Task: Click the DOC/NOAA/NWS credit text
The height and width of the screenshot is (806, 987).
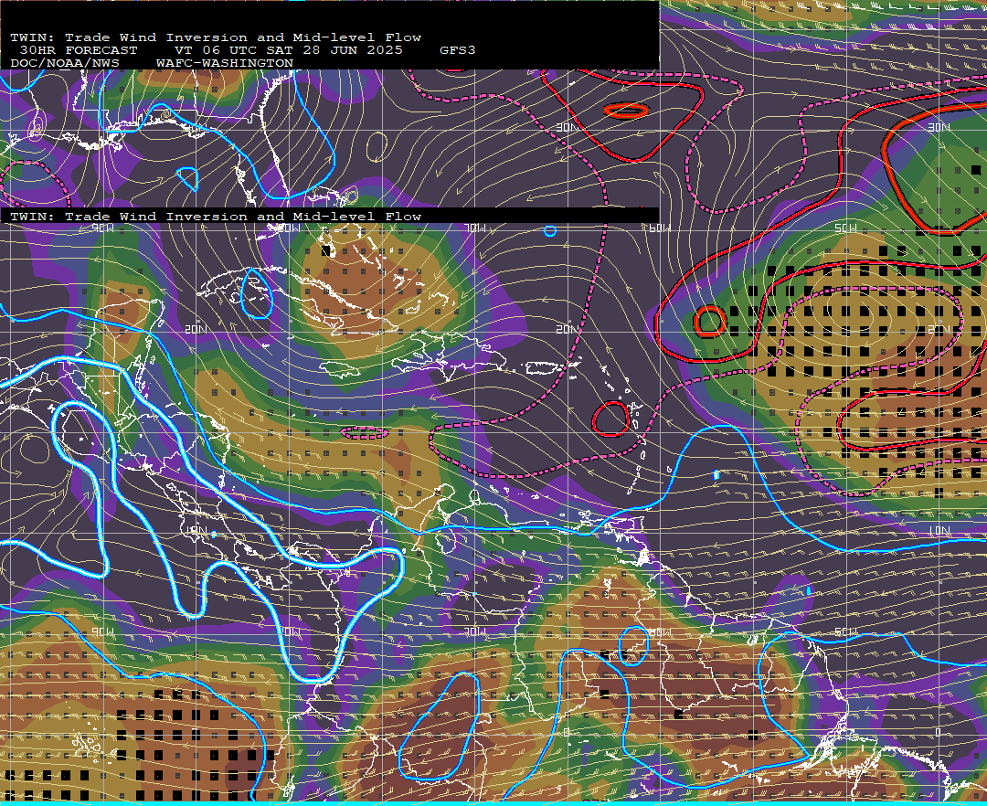Action: coord(65,63)
